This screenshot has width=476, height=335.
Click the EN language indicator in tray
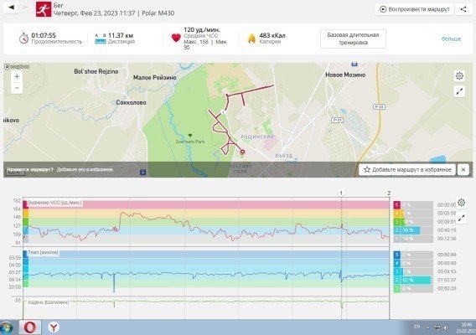tap(417, 327)
